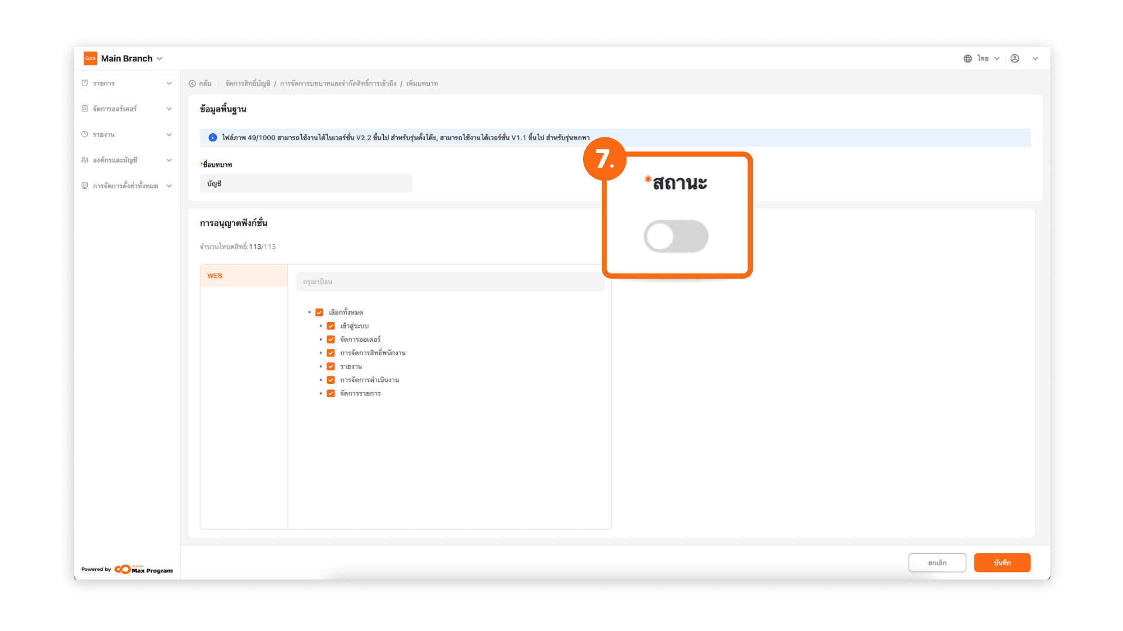Click the รายการ sidebar menu icon

tap(85, 83)
